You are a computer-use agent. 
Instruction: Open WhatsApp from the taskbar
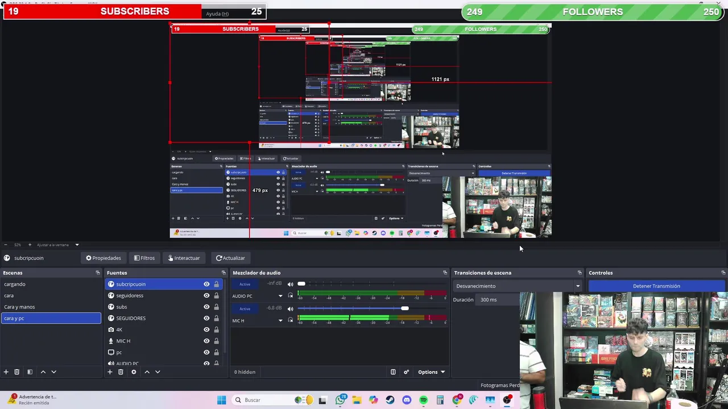tap(340, 400)
